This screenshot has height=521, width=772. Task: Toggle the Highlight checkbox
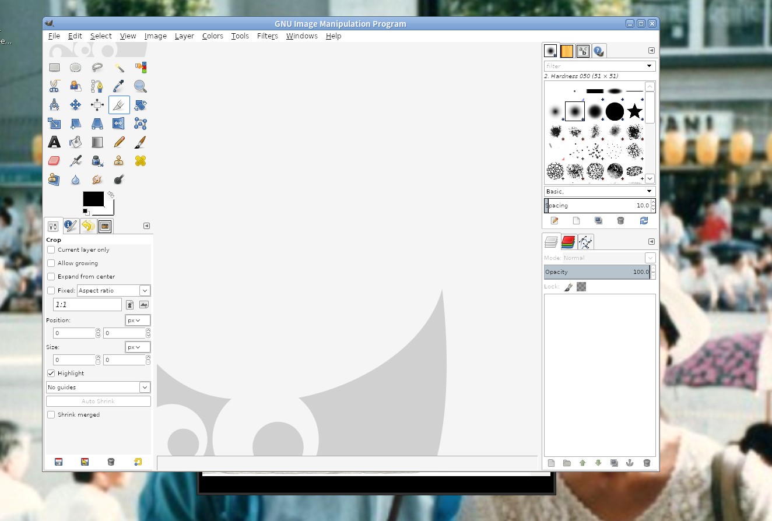[x=51, y=374]
